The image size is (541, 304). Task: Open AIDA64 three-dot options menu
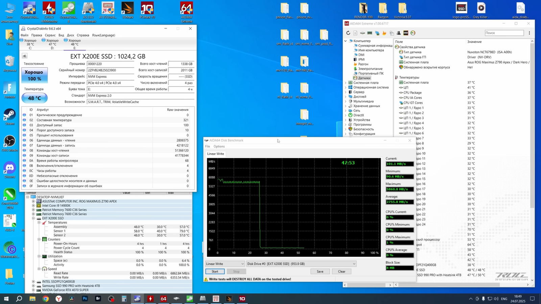coord(529,33)
